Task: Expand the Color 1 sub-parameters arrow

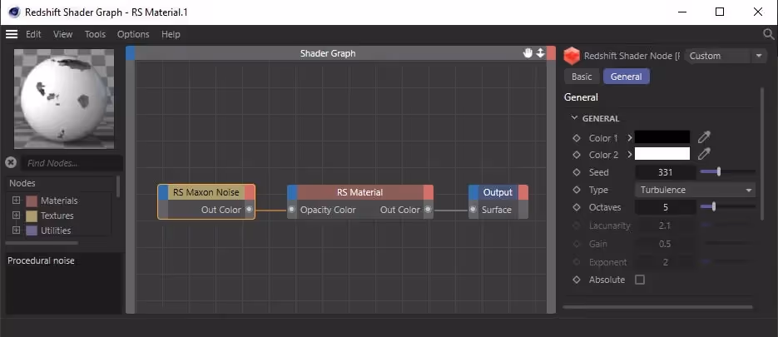Action: pyautogui.click(x=630, y=137)
